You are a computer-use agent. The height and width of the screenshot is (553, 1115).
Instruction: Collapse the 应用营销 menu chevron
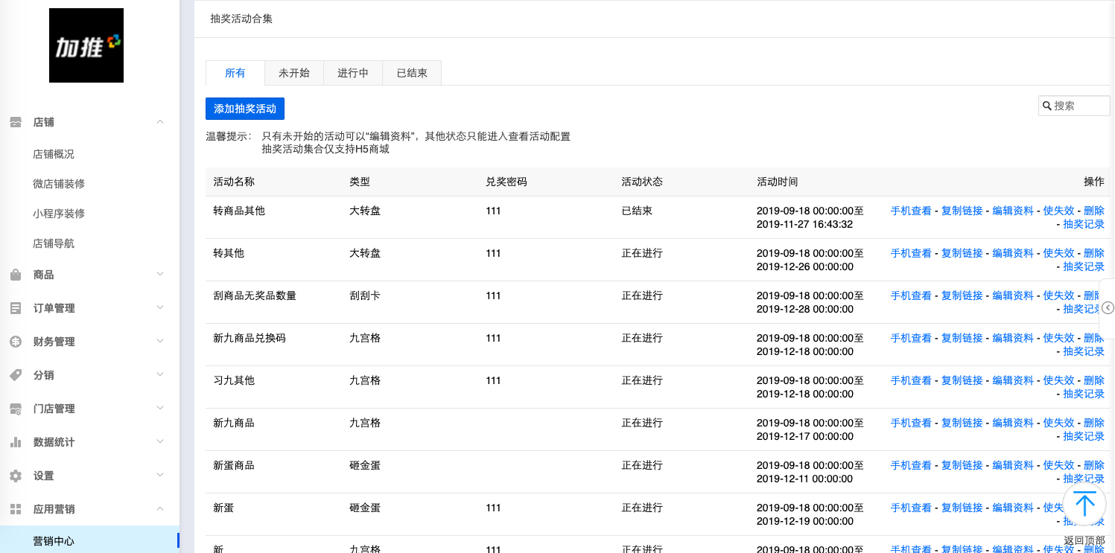pos(160,509)
